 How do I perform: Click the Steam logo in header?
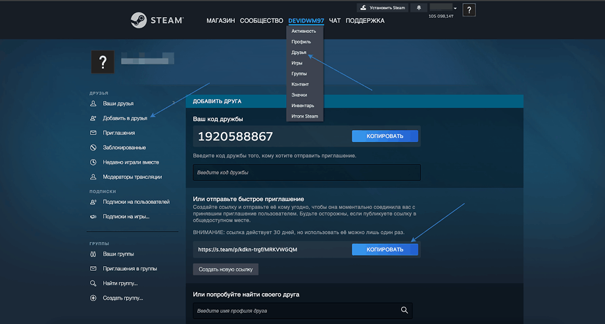coord(157,20)
